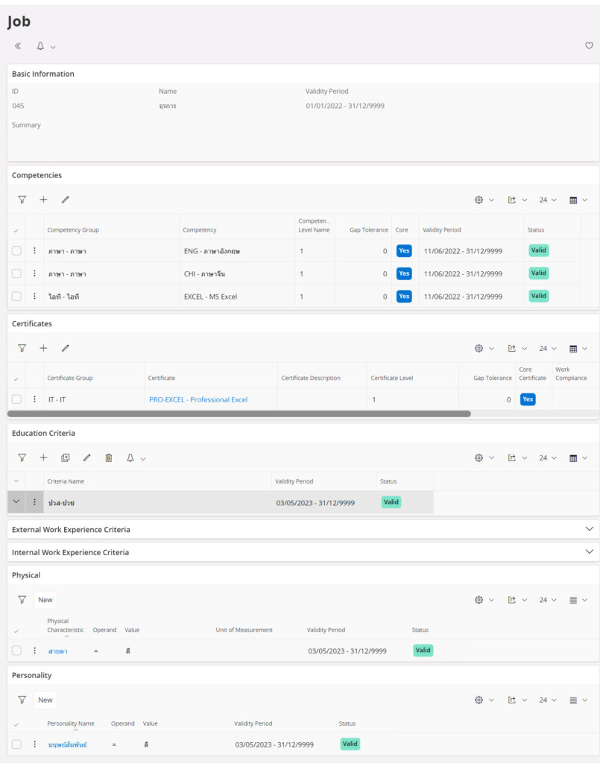Add new competency with plus icon
This screenshot has width=600, height=763.
(43, 200)
